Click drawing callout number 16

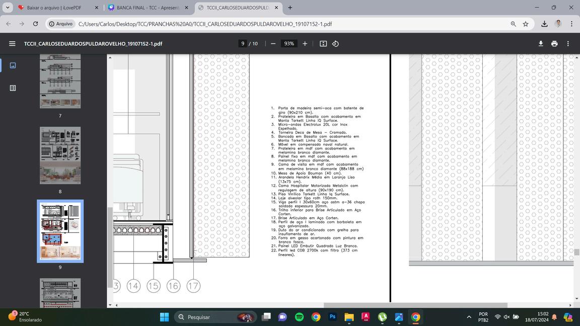[x=173, y=286]
